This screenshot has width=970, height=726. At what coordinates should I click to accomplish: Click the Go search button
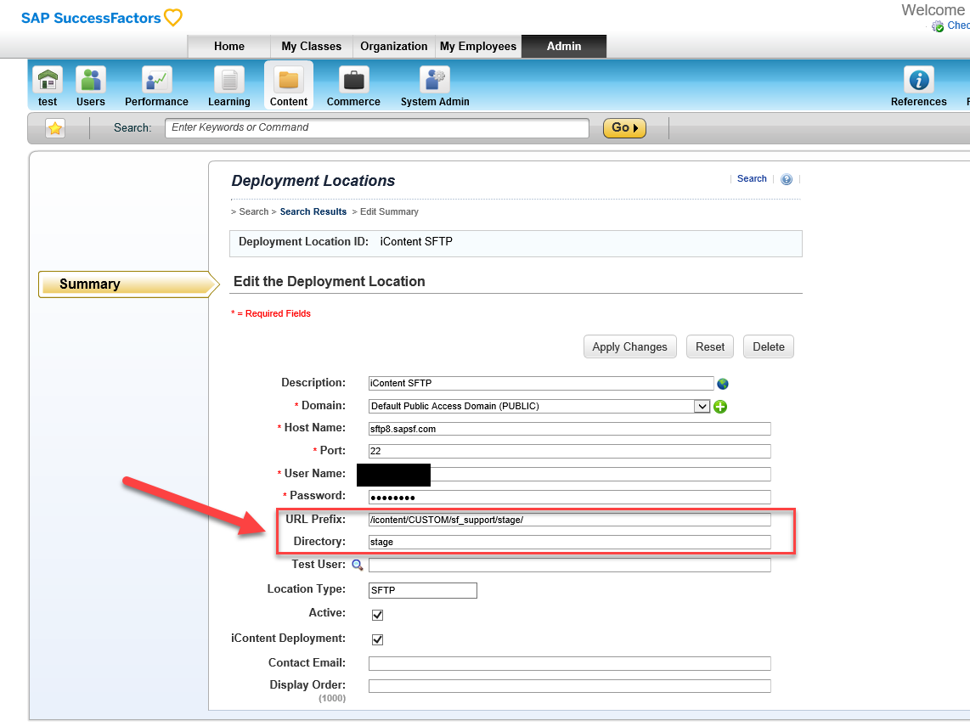tap(624, 128)
